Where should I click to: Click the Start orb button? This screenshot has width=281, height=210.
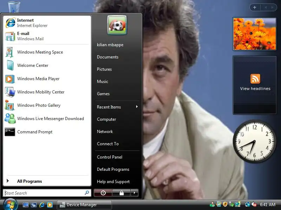click(10, 205)
